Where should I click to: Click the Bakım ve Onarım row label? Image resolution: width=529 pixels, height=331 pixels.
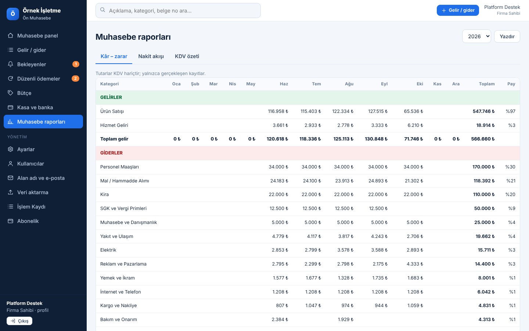tap(119, 320)
